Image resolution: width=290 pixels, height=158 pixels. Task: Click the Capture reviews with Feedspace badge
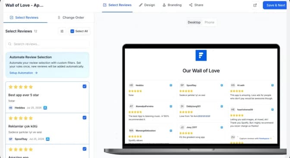click(x=255, y=139)
